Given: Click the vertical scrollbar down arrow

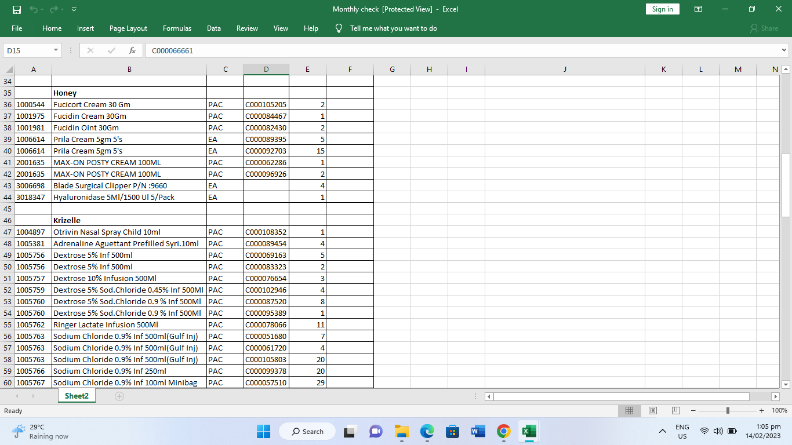Looking at the screenshot, I should click(x=786, y=384).
